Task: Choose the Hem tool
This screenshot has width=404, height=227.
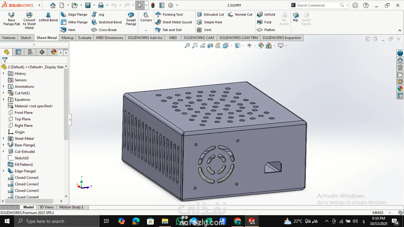Action: pos(68,30)
